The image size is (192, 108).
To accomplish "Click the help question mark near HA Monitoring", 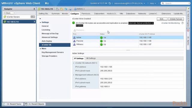I will pyautogui.click(x=182, y=23).
